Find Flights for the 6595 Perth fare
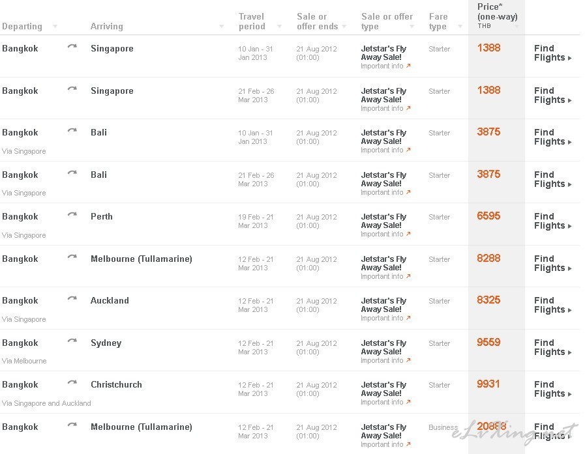The width and height of the screenshot is (585, 454). coord(552,221)
